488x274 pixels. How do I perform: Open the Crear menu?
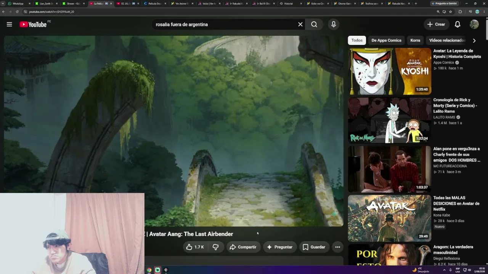(x=436, y=24)
